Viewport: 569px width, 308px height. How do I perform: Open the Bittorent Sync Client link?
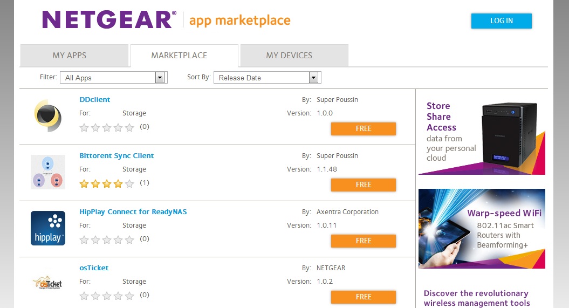116,156
